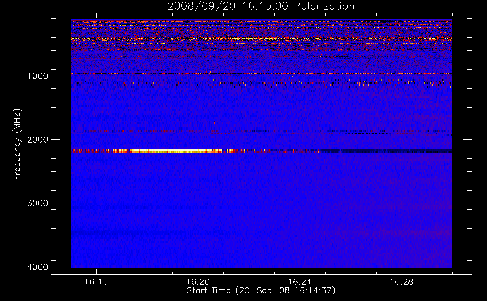The image size is (487, 301).
Task: Select the 16:28 time tick label
Action: (402, 282)
